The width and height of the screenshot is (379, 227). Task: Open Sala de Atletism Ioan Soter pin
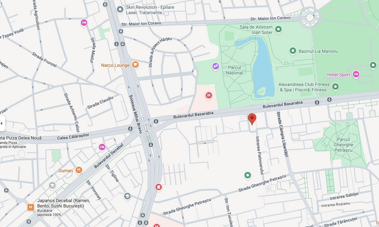point(278,29)
